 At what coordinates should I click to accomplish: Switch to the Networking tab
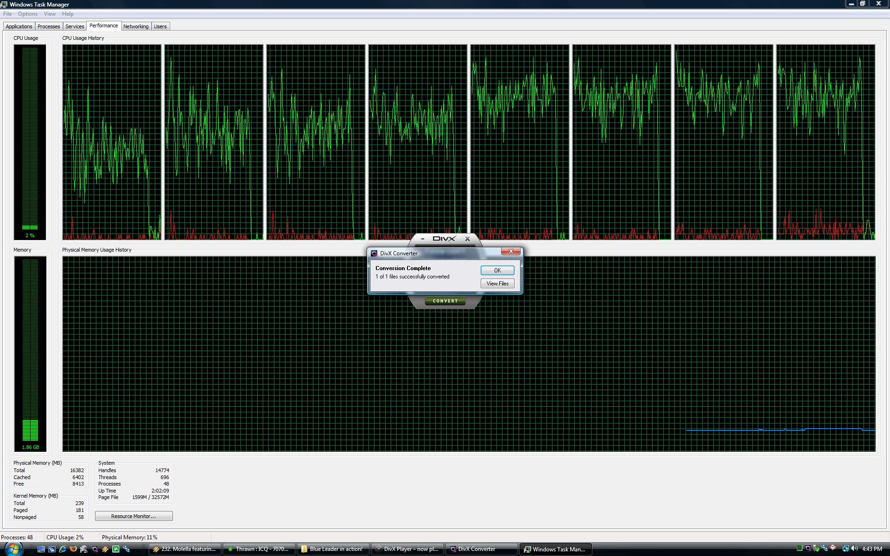pyautogui.click(x=136, y=26)
